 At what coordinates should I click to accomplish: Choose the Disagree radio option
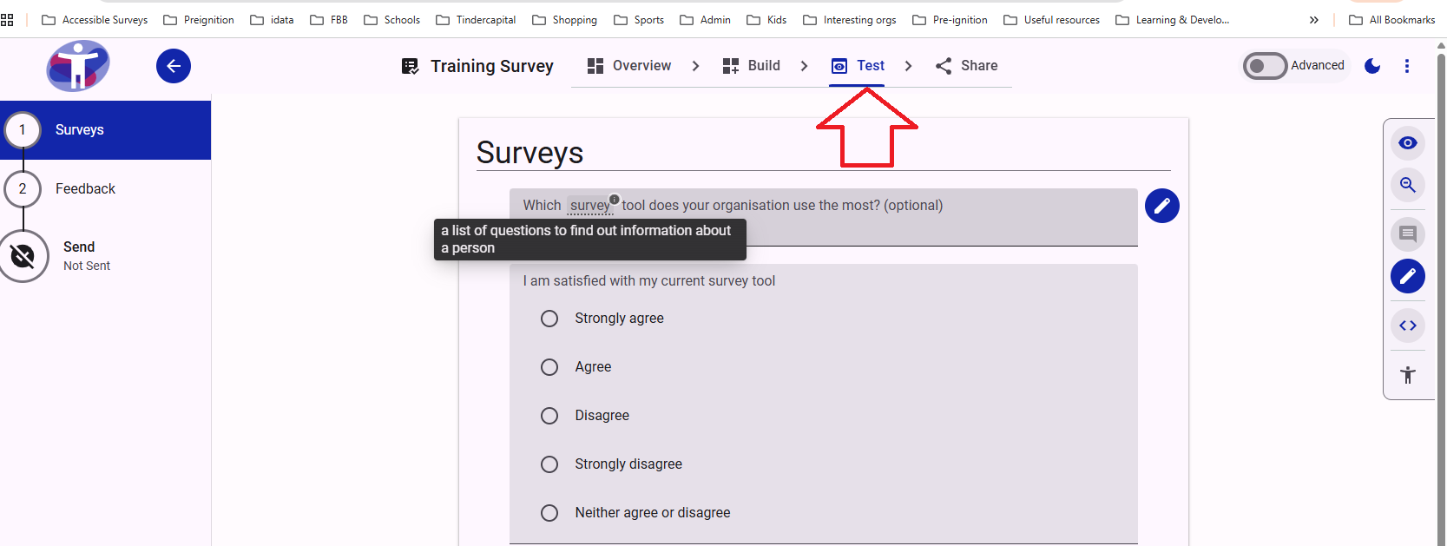point(549,416)
